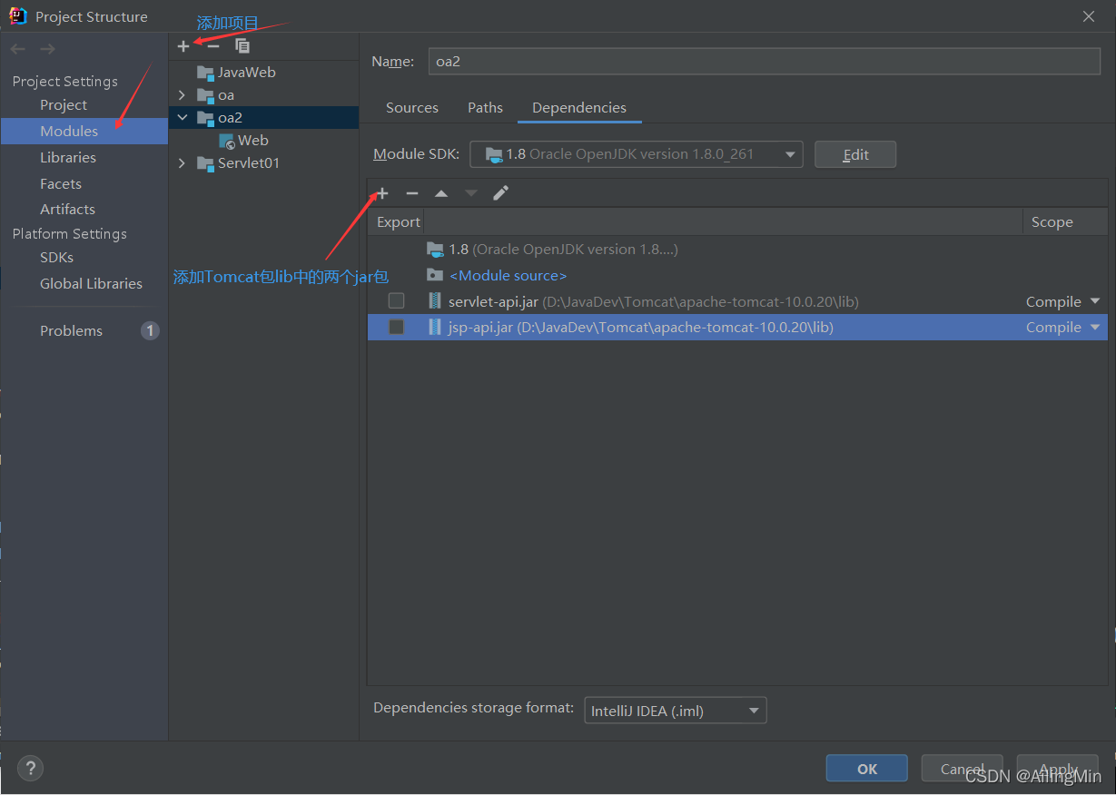Click the Problems count badge
Viewport: 1116px width, 795px height.
coord(150,331)
